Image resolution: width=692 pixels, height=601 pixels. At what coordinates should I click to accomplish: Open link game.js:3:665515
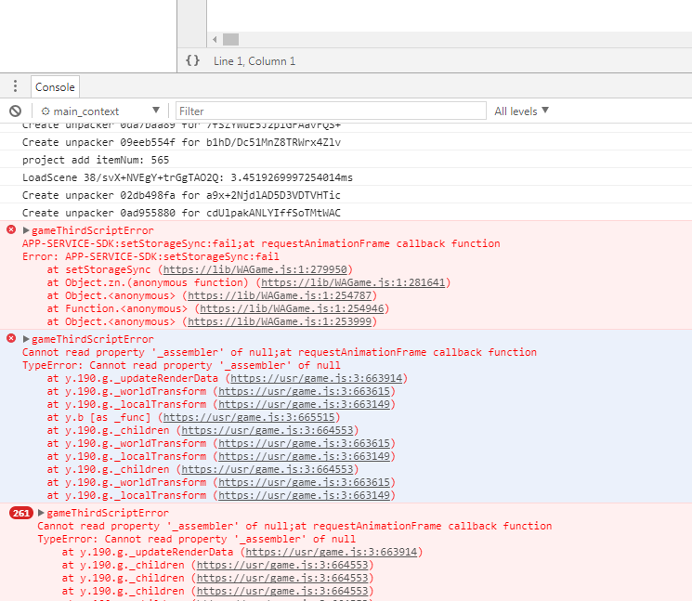tap(249, 417)
